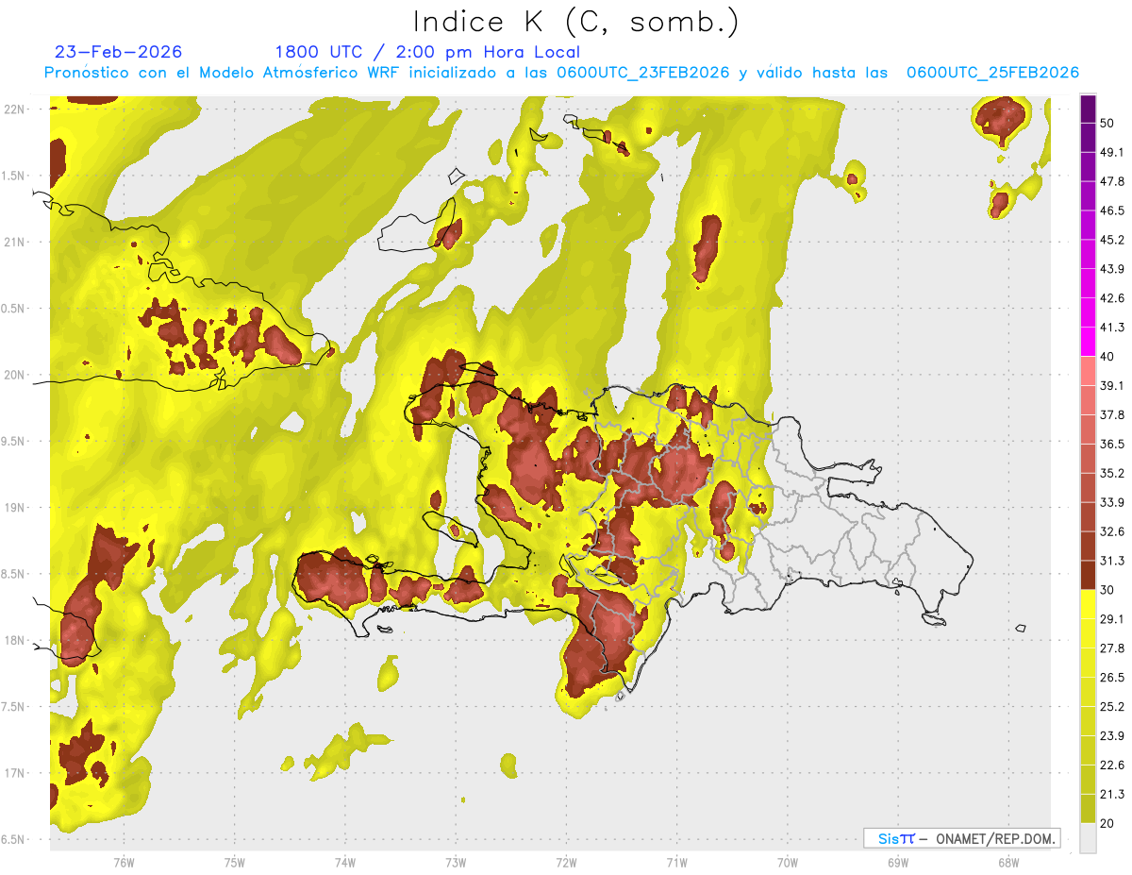The width and height of the screenshot is (1132, 875).
Task: Click the '21N' latitude label
Action: (16, 243)
